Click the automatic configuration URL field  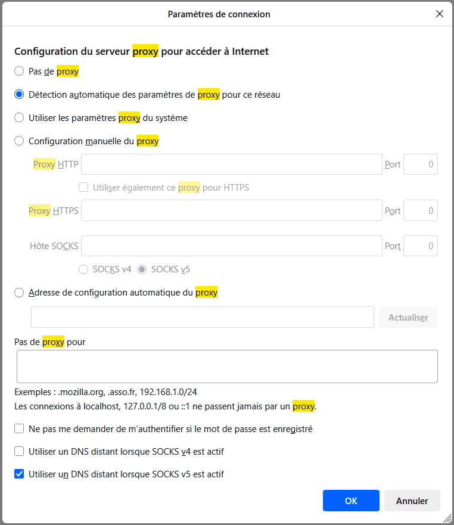202,318
